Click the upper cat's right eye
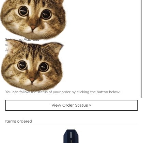This screenshot has height=143, width=143. pyautogui.click(x=46, y=14)
